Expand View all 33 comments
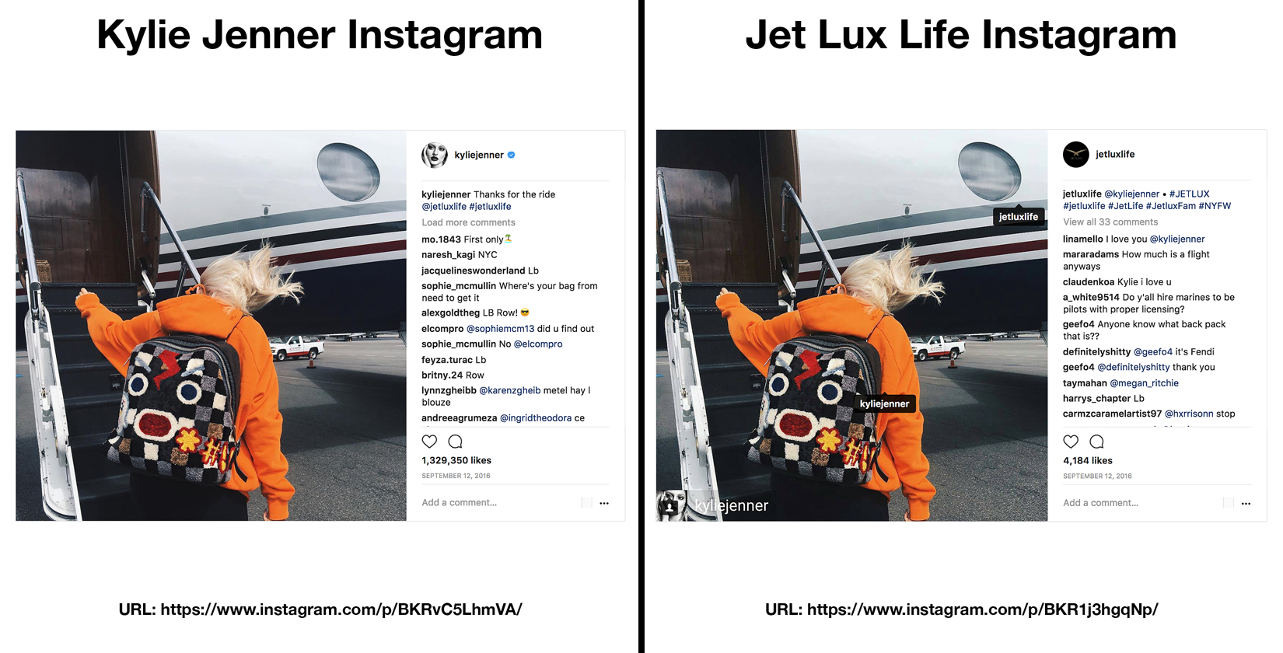 point(1110,222)
